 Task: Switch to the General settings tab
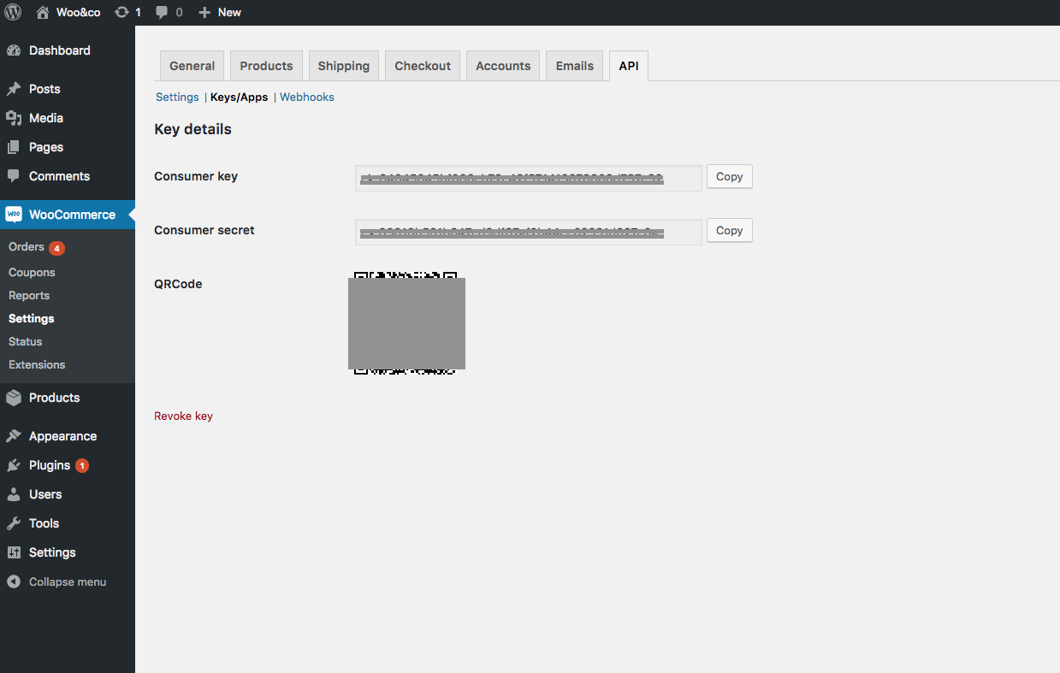click(192, 66)
